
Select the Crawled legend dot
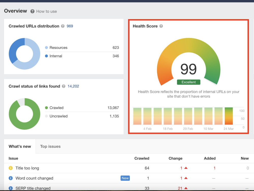[46, 108]
